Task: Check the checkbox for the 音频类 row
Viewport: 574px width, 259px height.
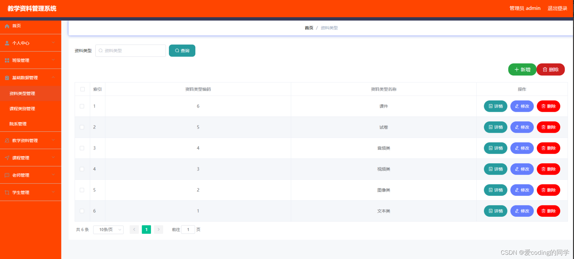Action: [82, 148]
